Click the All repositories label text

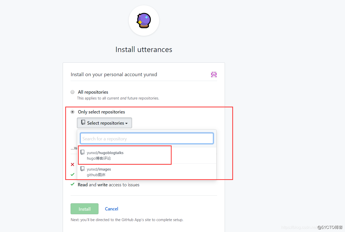point(93,92)
